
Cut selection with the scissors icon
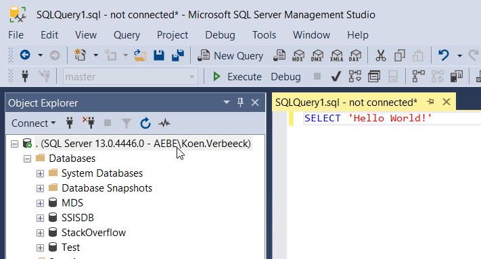[x=381, y=55]
